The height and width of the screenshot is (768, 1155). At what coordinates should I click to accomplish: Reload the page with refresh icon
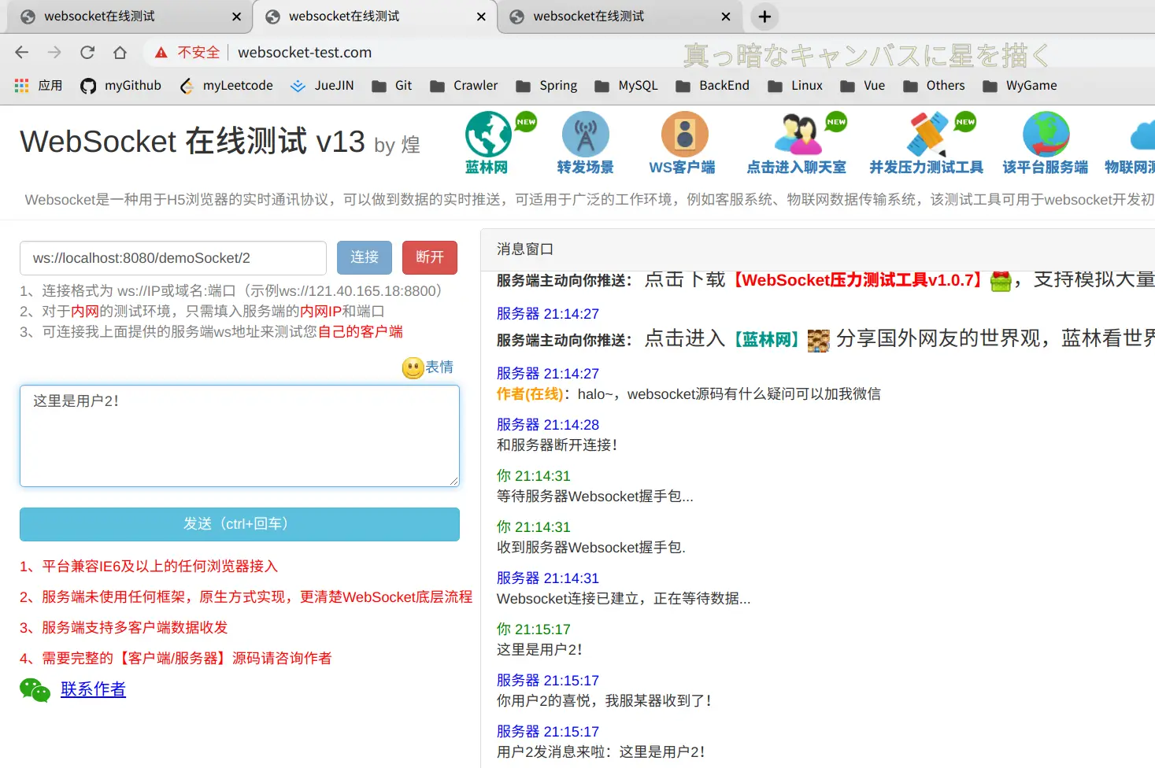[87, 53]
